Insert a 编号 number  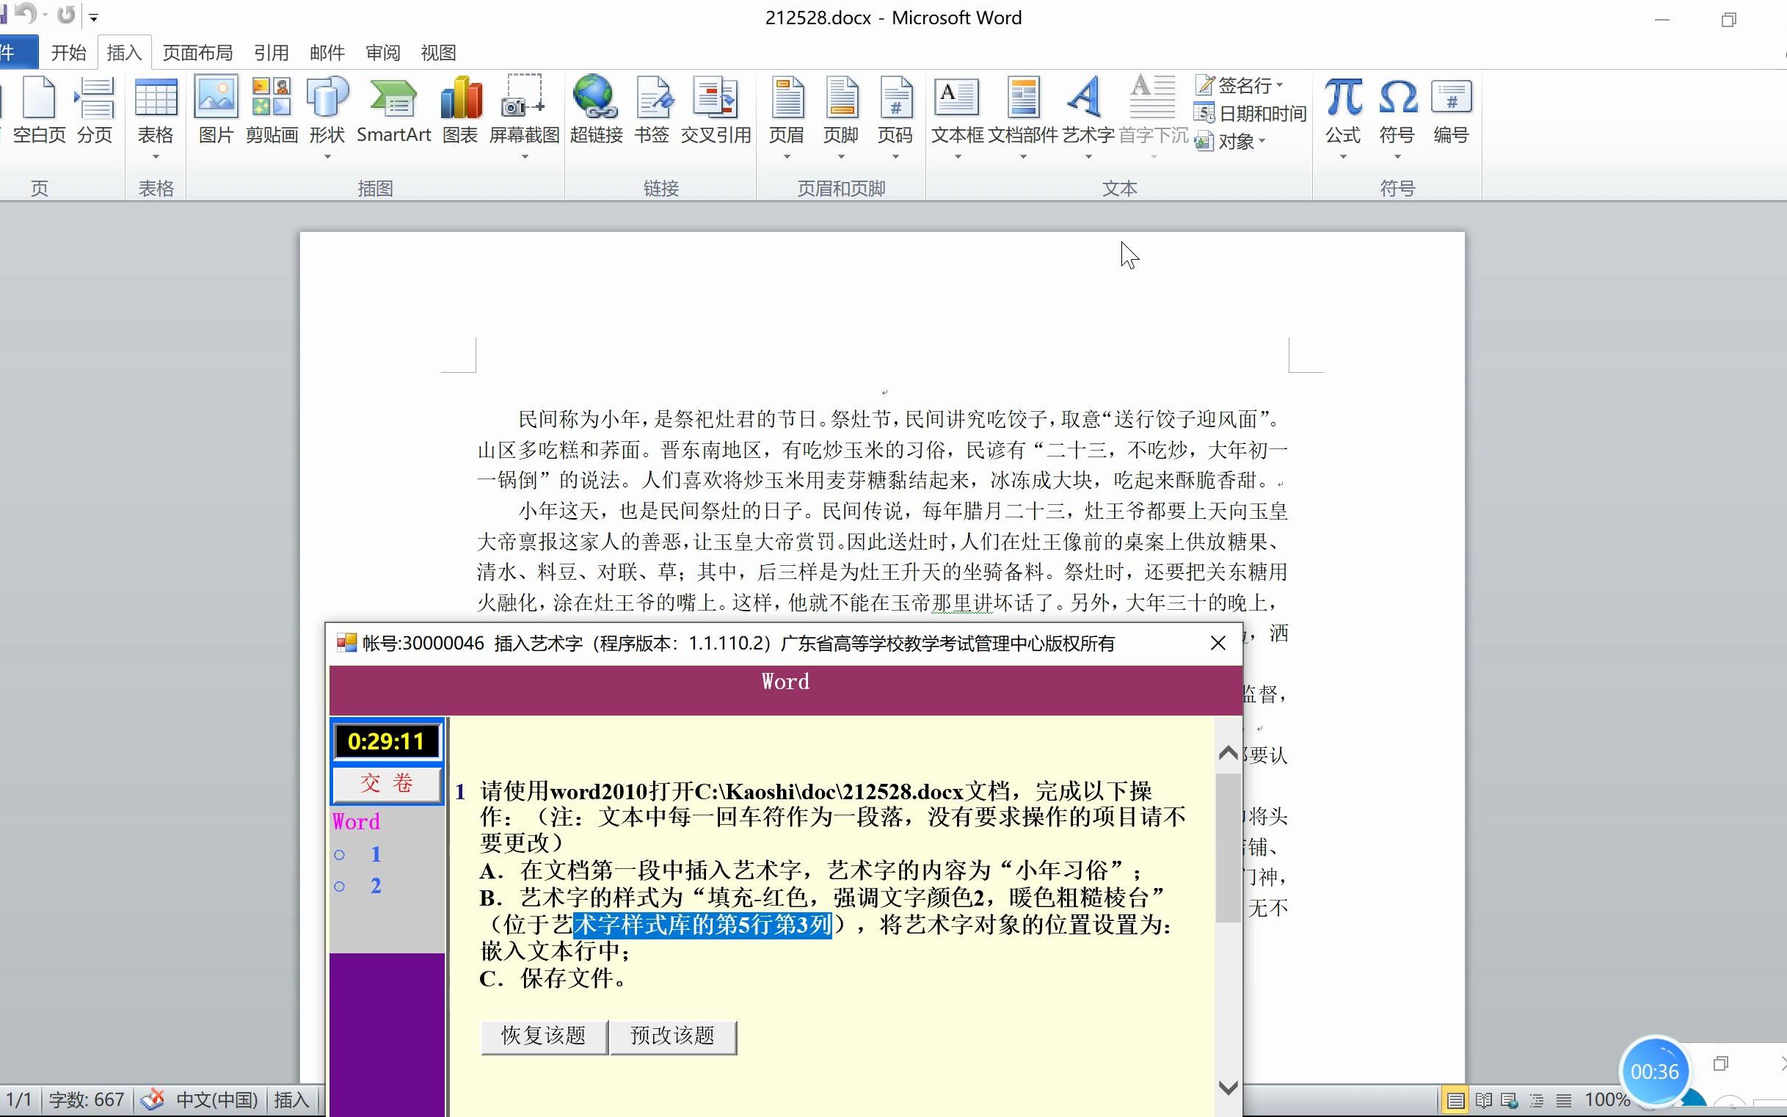(1452, 111)
